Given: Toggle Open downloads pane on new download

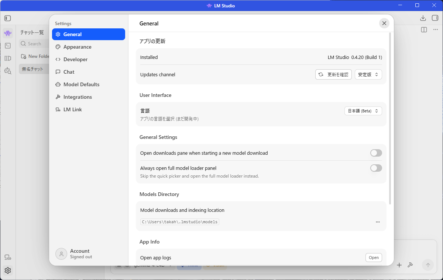Looking at the screenshot, I should (x=376, y=153).
